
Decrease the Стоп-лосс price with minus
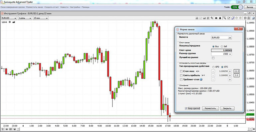tap(213, 71)
